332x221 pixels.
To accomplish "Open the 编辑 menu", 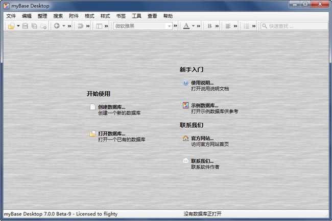I will 27,16.
